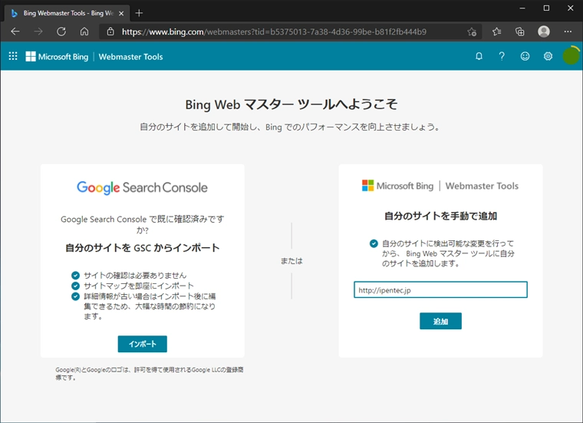This screenshot has width=583, height=423.
Task: Click the Webmaster Tools header link
Action: coord(130,57)
